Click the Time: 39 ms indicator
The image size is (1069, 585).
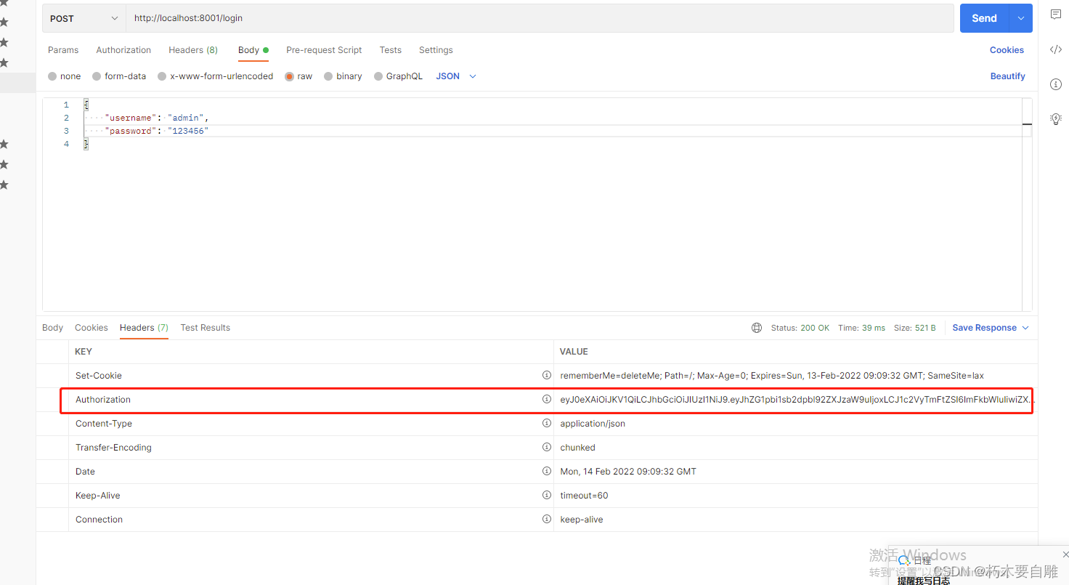click(861, 328)
